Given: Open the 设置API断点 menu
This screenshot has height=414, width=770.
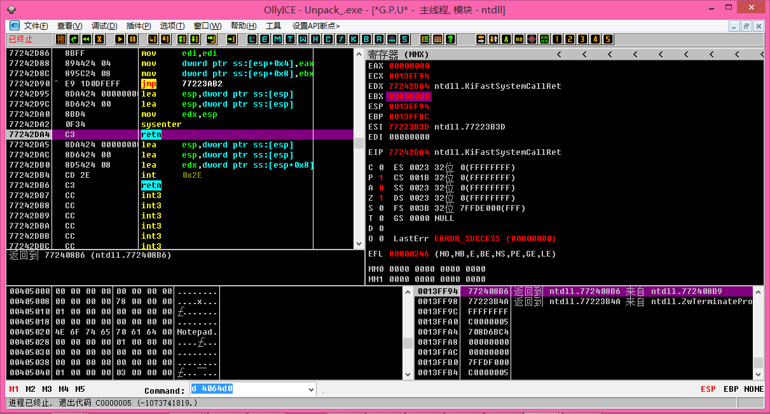Looking at the screenshot, I should (x=316, y=26).
